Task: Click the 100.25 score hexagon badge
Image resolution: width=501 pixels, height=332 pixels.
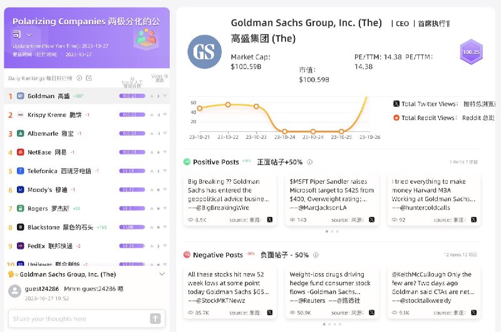Action: point(472,52)
